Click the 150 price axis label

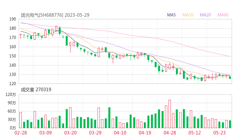pyautogui.click(x=13, y=56)
